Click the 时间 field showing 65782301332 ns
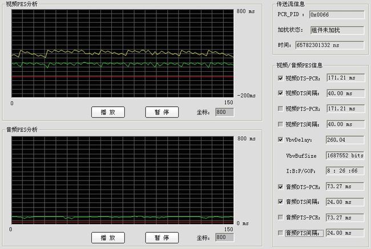Image resolution: width=371 pixels, height=249 pixels. [x=330, y=45]
